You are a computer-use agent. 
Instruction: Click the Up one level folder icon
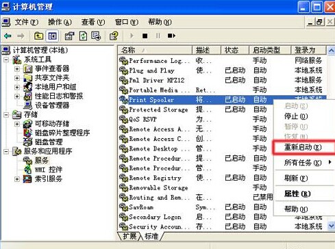point(38,36)
